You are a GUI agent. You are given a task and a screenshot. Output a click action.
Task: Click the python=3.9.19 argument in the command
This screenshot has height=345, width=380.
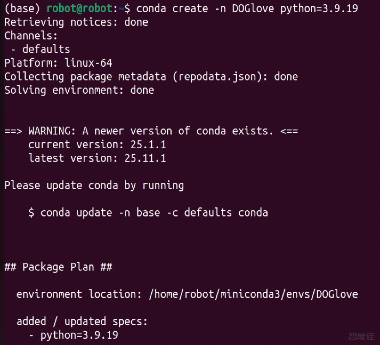pos(319,9)
